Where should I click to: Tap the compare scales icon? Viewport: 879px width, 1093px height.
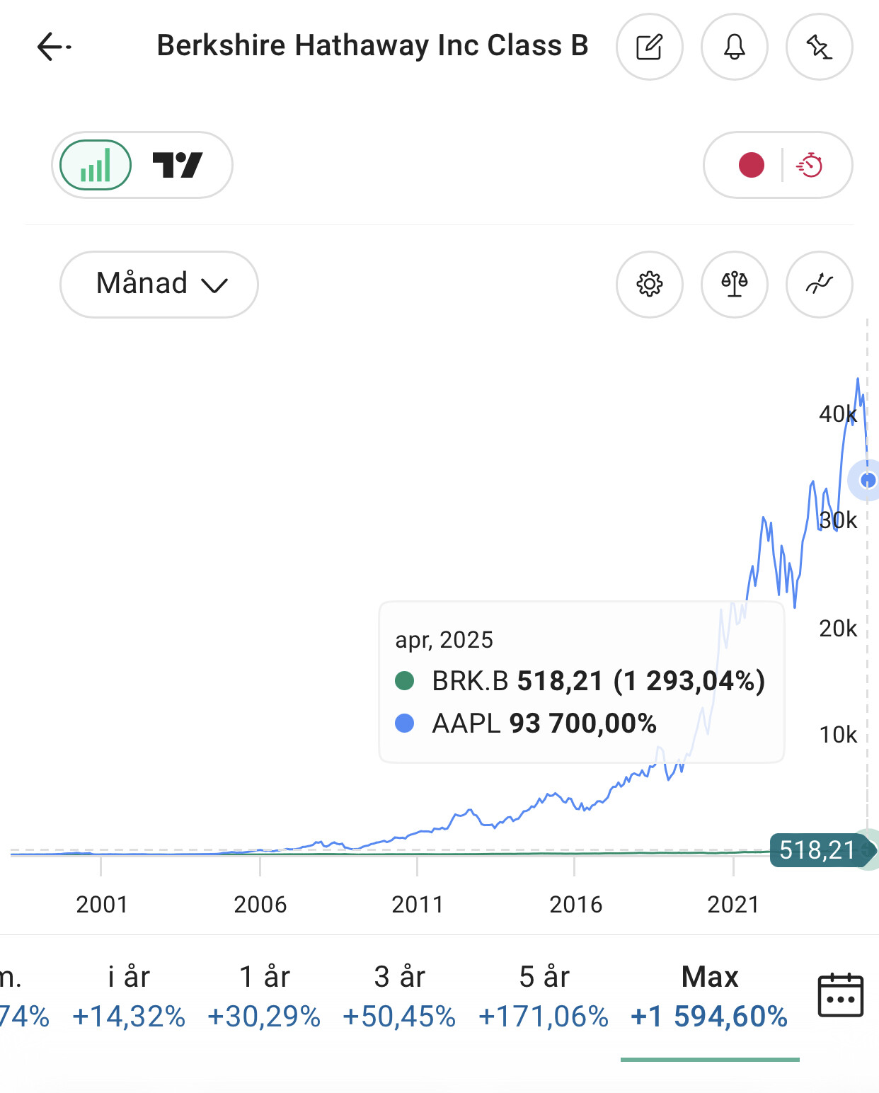click(734, 285)
